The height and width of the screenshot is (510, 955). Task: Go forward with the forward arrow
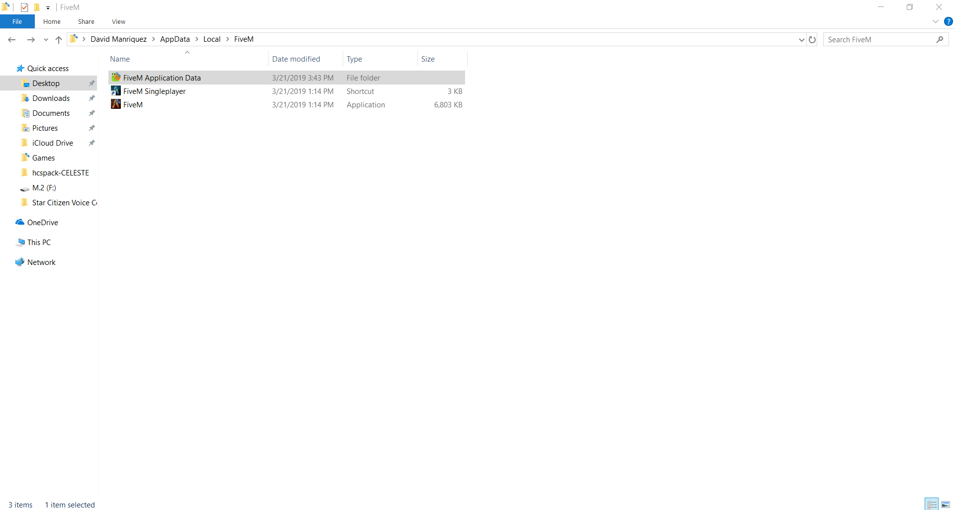click(31, 40)
